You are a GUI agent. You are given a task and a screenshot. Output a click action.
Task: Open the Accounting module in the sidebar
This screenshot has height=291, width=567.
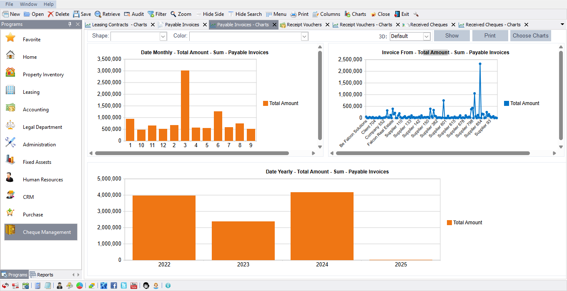tap(37, 109)
